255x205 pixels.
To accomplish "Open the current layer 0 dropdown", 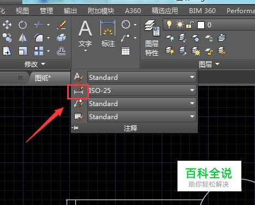I will coord(209,25).
